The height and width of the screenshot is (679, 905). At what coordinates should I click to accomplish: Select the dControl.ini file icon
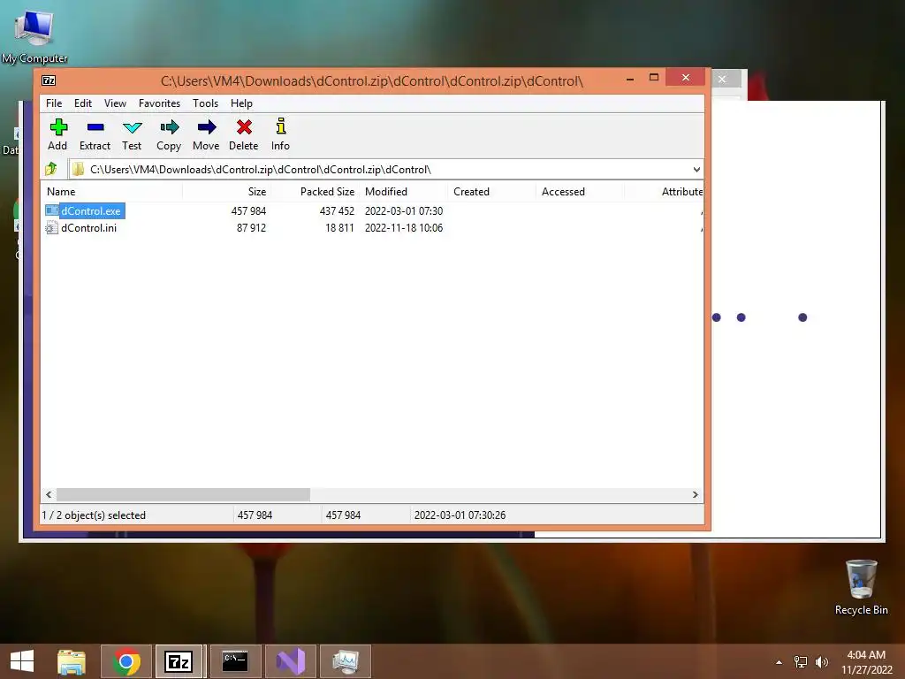click(51, 227)
